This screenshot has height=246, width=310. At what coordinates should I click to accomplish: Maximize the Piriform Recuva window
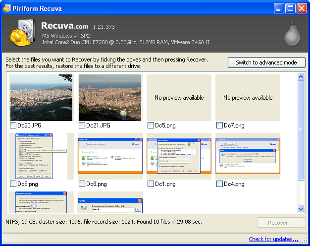[290, 8]
